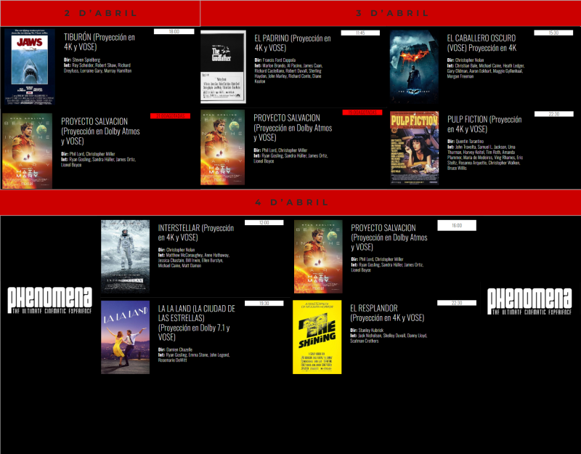Book the 12:00 Interstellar session
Viewport: 581px width, 454px height.
264,222
